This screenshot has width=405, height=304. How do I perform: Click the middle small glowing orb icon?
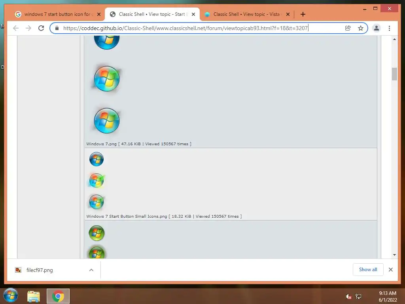97,180
